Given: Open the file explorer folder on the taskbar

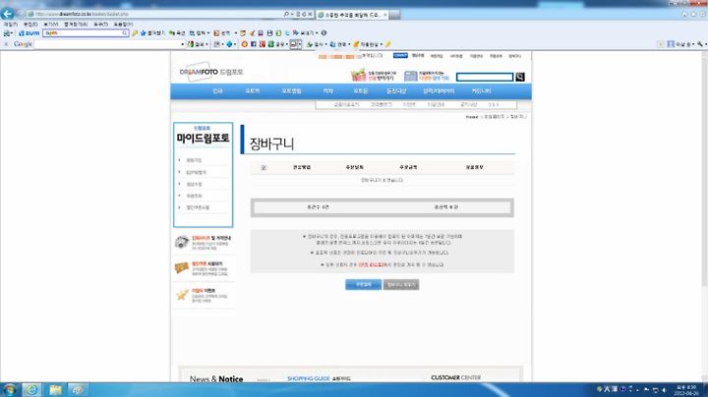Looking at the screenshot, I should click(x=55, y=390).
